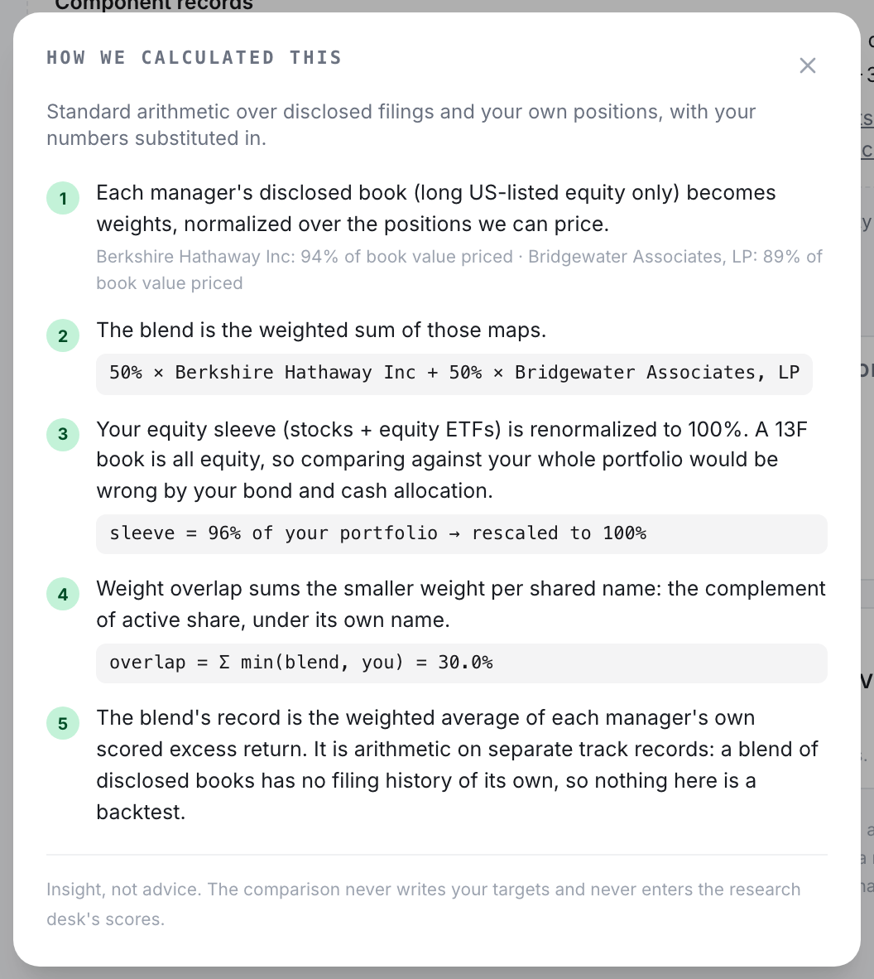Select the step 3 green circle badge
The height and width of the screenshot is (979, 874).
63,434
